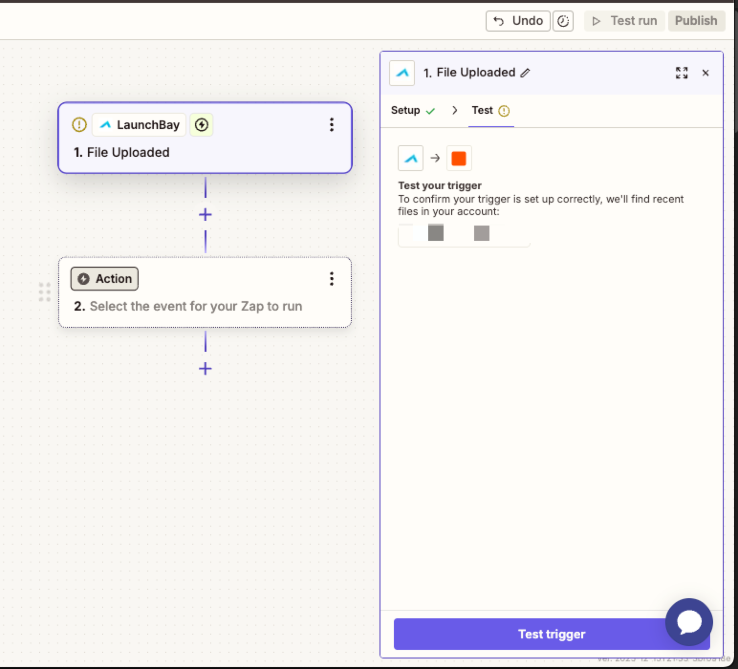
Task: Select the step 2 event placeholder text
Action: tap(196, 306)
